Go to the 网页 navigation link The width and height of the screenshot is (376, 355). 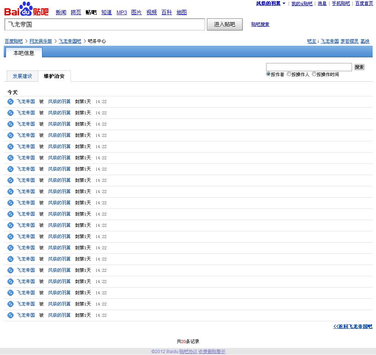pyautogui.click(x=76, y=12)
